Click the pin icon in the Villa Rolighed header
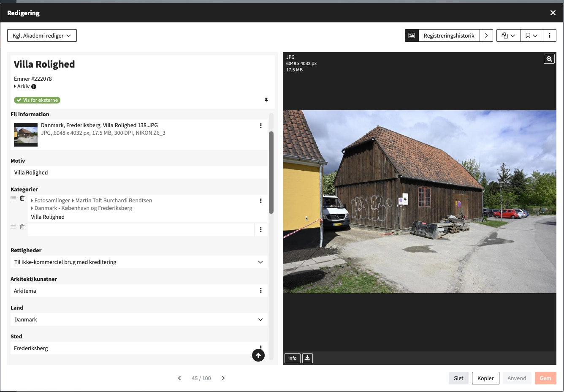This screenshot has width=564, height=392. pyautogui.click(x=266, y=100)
